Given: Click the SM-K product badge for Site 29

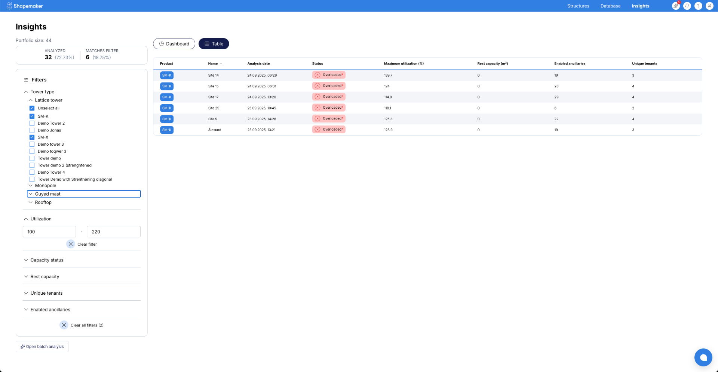Looking at the screenshot, I should [167, 108].
